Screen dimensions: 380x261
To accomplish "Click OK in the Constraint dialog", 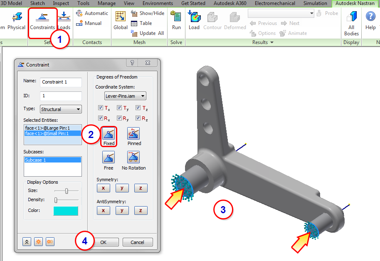I will pyautogui.click(x=104, y=242).
